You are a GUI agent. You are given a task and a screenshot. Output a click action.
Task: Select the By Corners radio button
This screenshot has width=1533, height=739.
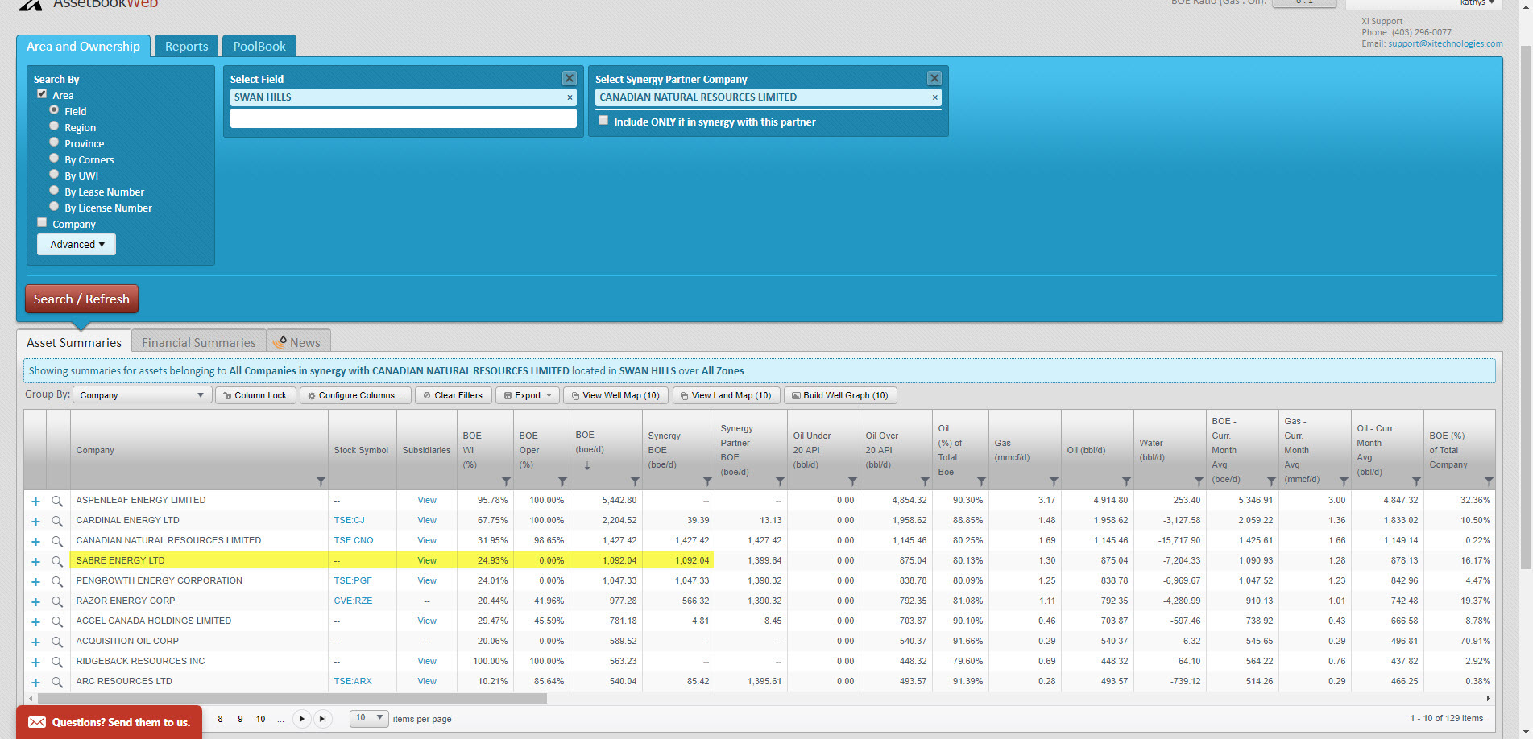coord(54,159)
